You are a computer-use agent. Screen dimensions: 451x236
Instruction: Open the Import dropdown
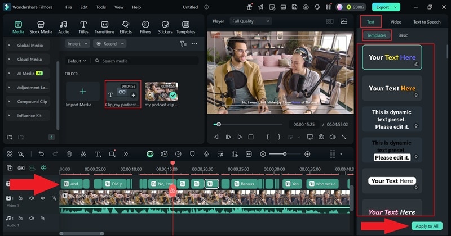77,44
